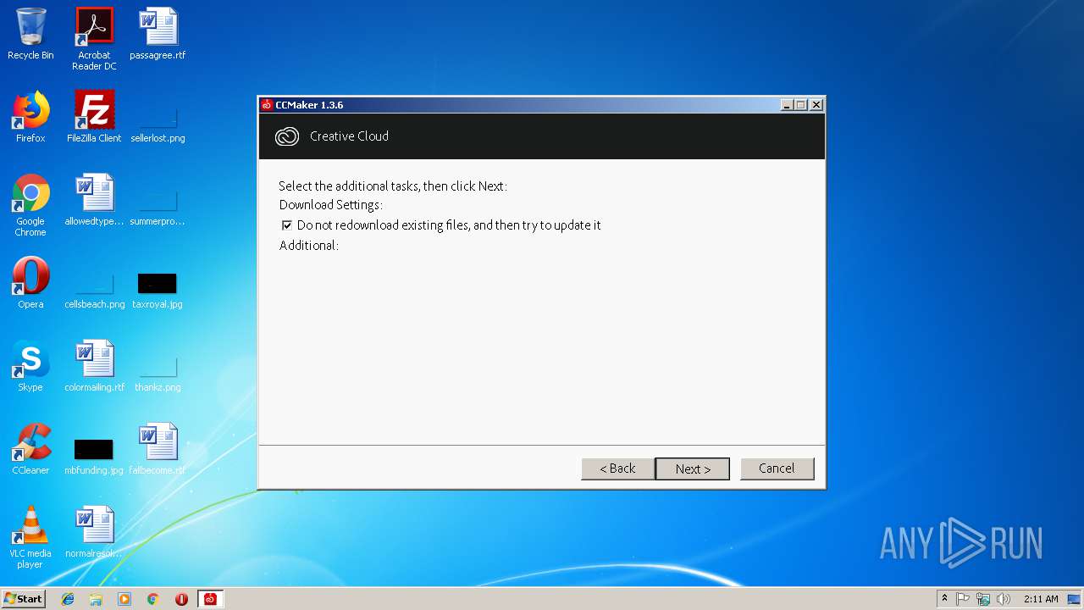
Task: Maximize the CCMaker window
Action: click(x=801, y=105)
